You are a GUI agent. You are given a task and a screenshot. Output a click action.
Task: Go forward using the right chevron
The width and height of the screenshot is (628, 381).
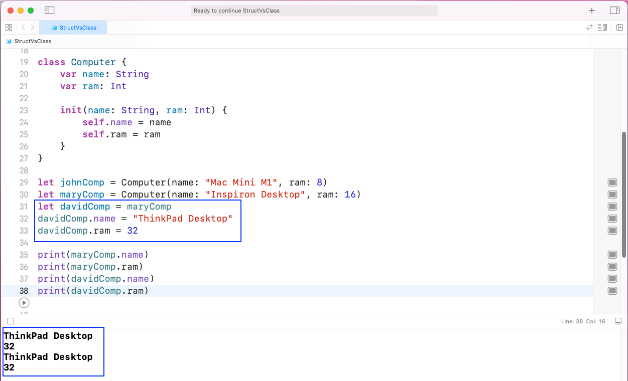point(33,28)
